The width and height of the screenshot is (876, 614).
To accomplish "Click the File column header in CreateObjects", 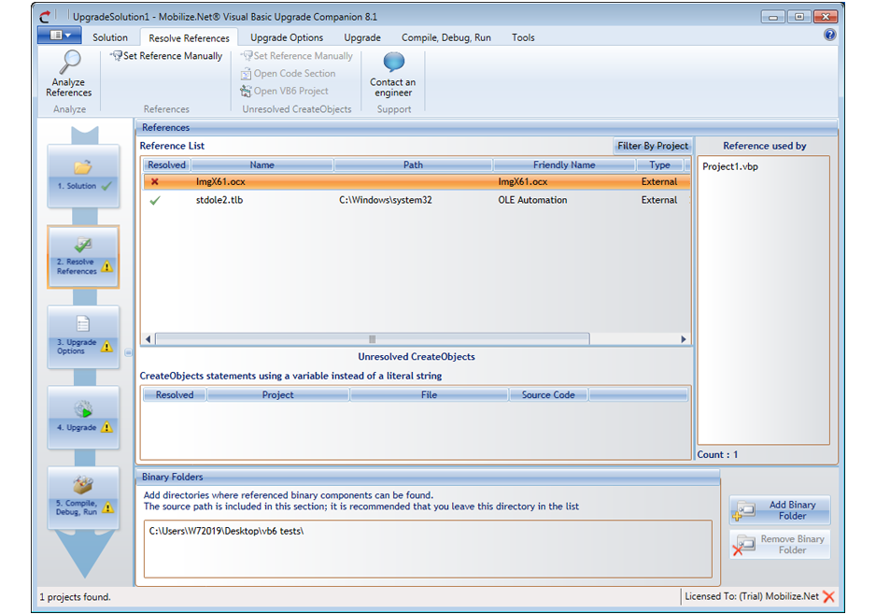I will click(429, 394).
